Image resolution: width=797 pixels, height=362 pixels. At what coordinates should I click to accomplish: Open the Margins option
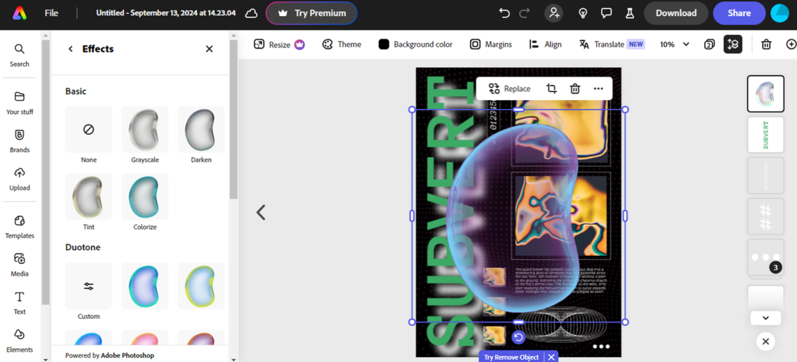tap(491, 44)
